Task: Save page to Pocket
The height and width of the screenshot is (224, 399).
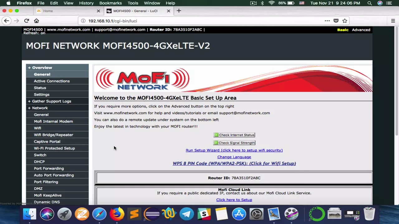Action: (x=336, y=21)
